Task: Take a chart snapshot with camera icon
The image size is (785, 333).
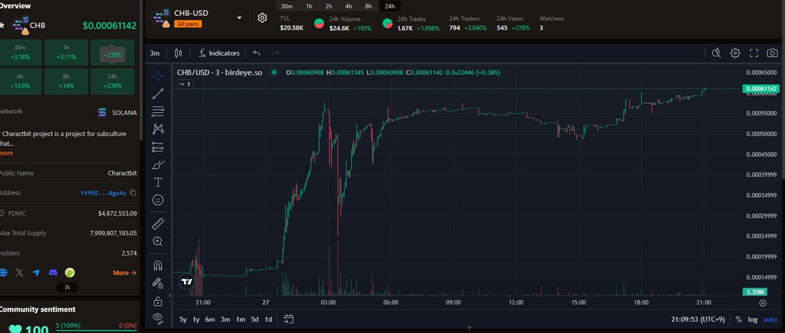Action: (773, 53)
